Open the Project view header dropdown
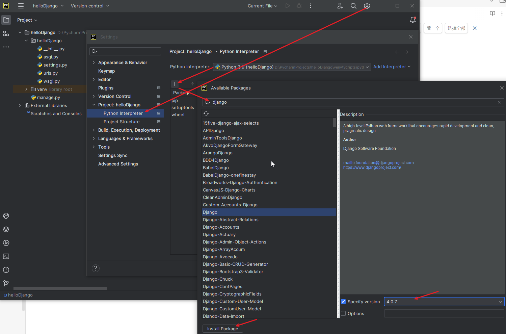506x334 pixels. [27, 20]
